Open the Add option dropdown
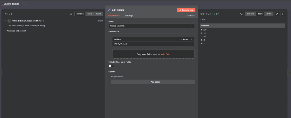The image size is (291, 118). [x=153, y=82]
